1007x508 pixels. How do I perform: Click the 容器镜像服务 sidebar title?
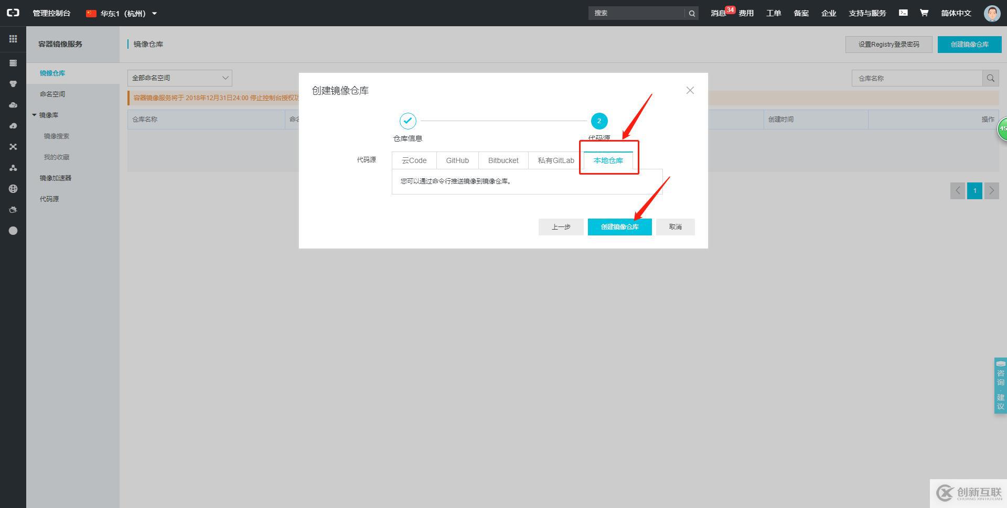[x=60, y=44]
